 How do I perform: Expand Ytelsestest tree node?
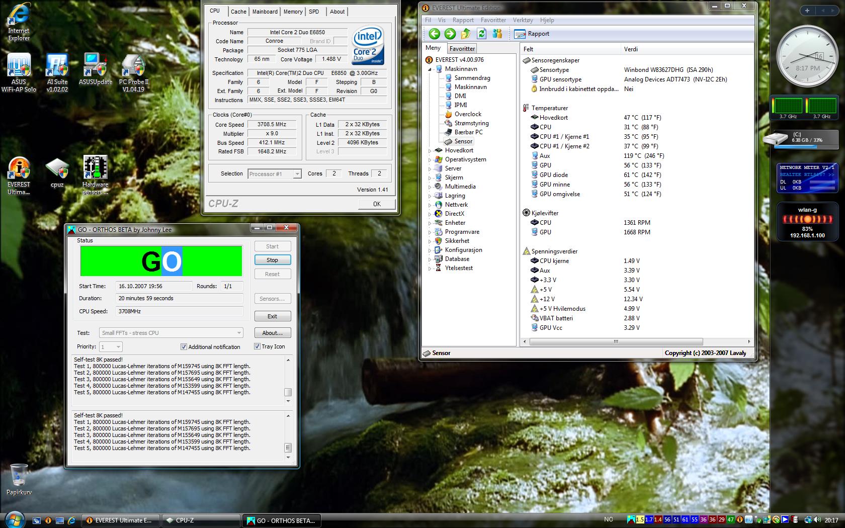coord(430,269)
